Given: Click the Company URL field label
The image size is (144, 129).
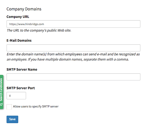Looking at the screenshot, I should click(x=18, y=17).
